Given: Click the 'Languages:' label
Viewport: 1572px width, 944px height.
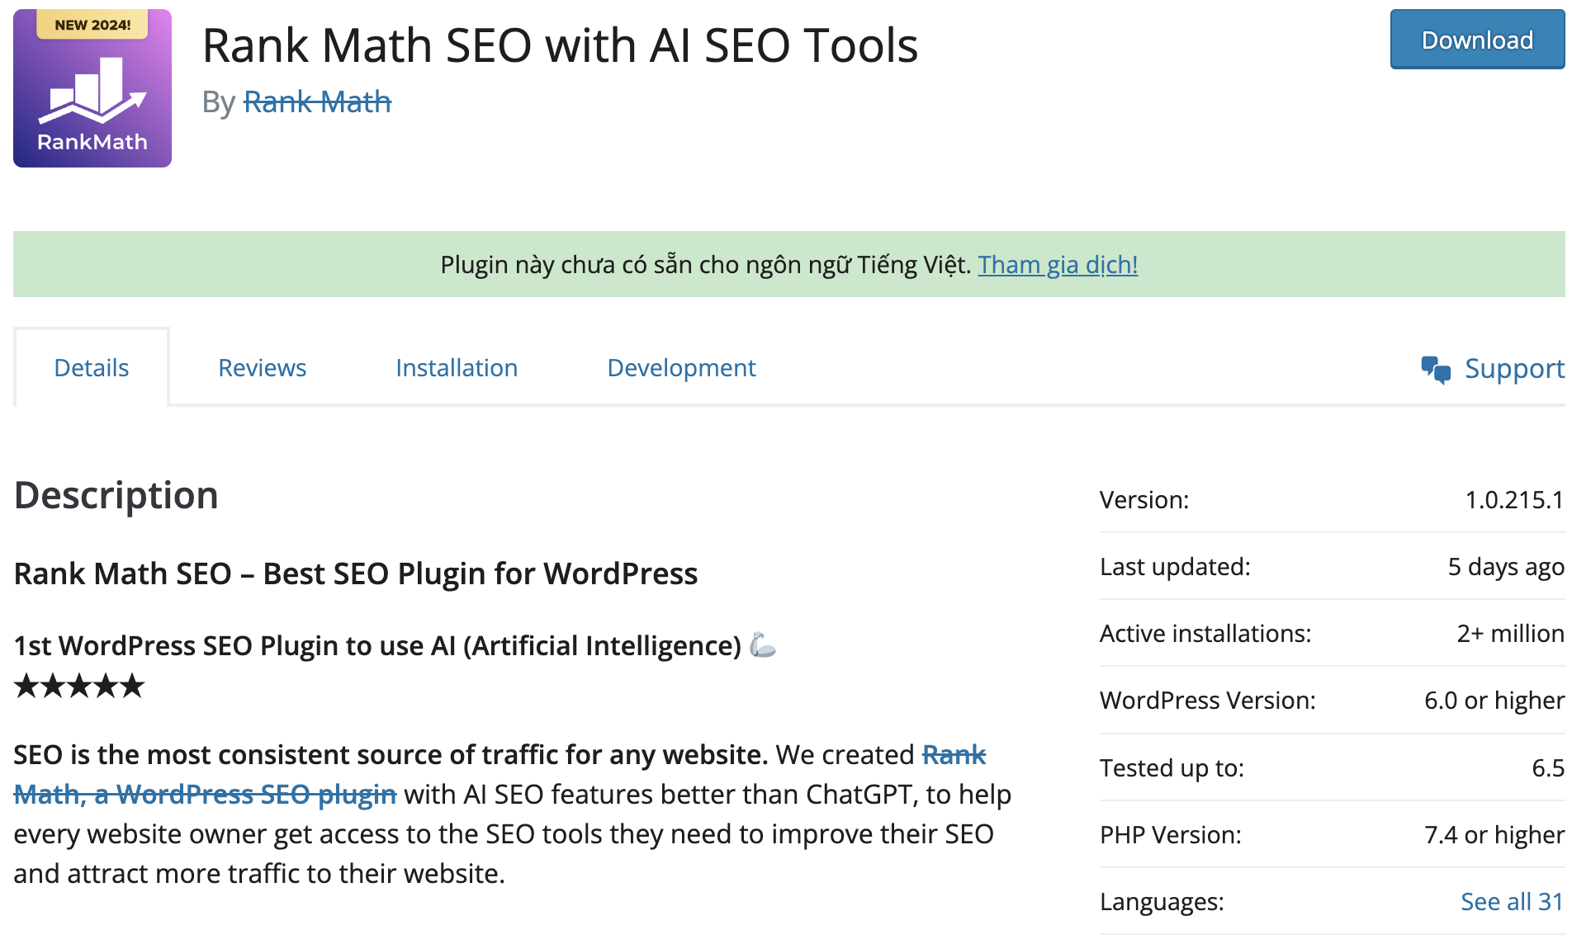Looking at the screenshot, I should pyautogui.click(x=1162, y=902).
